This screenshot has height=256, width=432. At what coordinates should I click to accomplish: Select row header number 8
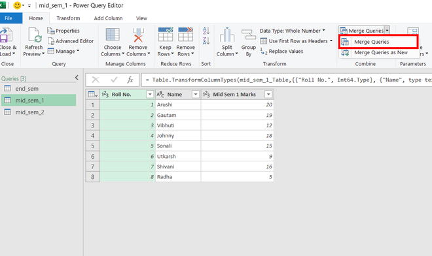92,177
